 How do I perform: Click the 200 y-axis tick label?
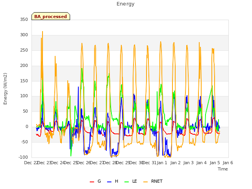(24, 65)
